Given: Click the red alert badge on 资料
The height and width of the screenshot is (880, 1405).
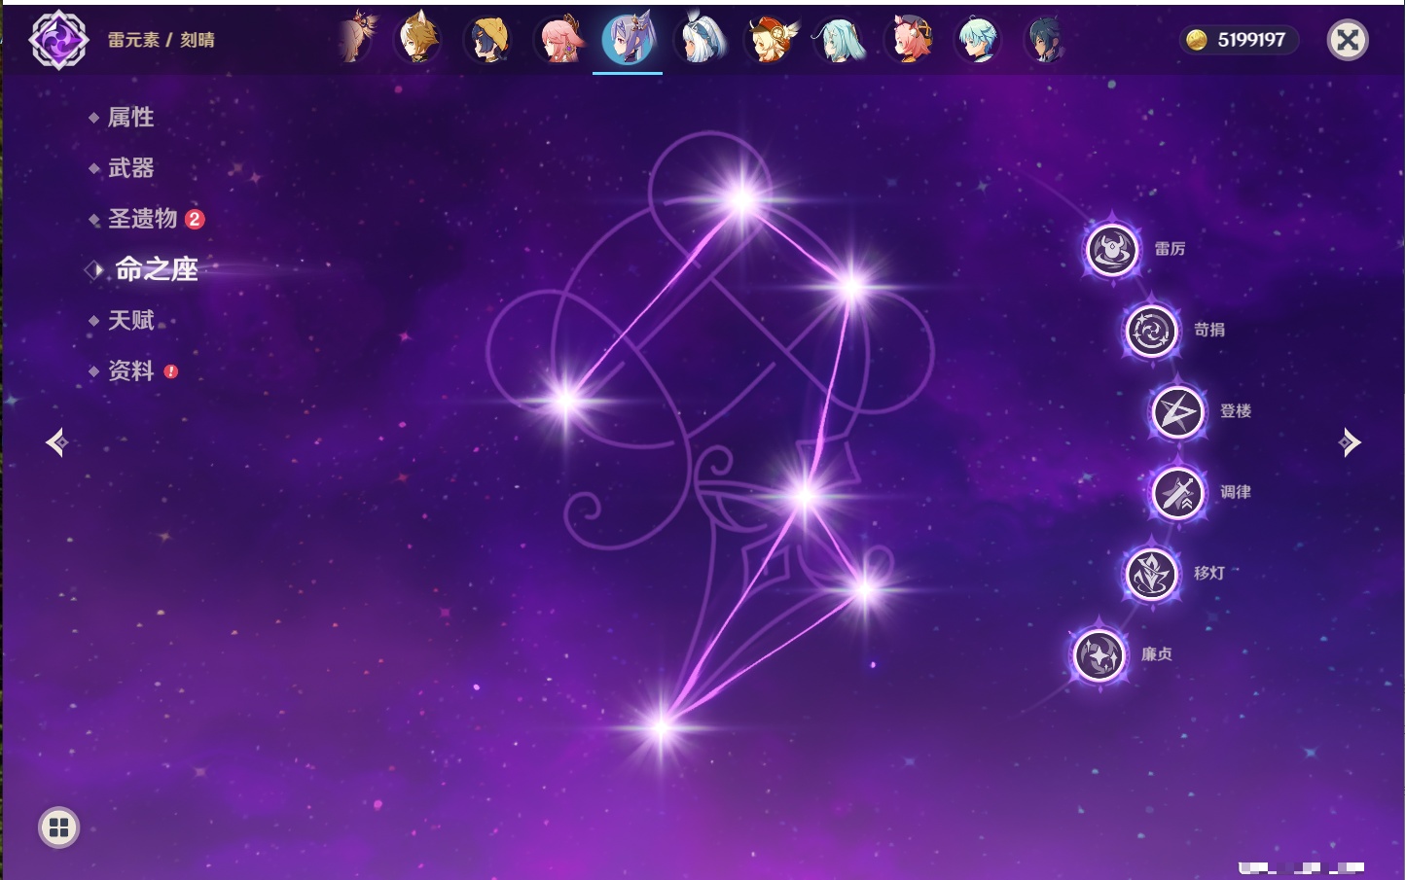Looking at the screenshot, I should coord(171,370).
